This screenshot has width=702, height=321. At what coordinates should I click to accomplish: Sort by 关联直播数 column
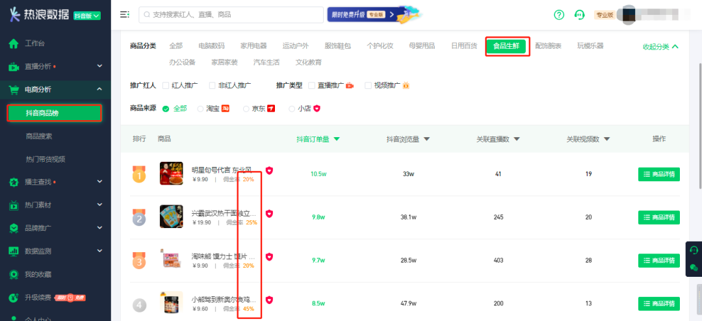tap(499, 139)
